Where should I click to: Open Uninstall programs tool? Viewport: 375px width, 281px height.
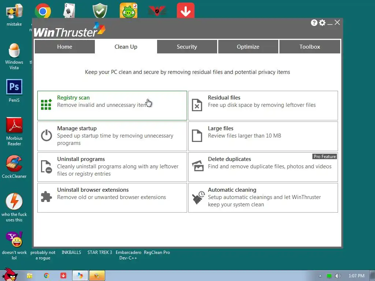click(x=112, y=167)
